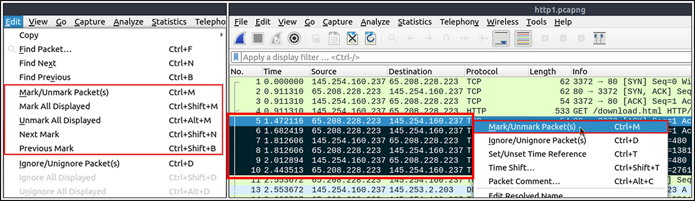This screenshot has height=201, width=695.
Task: Open a capture file toolbar icon
Action: click(317, 38)
